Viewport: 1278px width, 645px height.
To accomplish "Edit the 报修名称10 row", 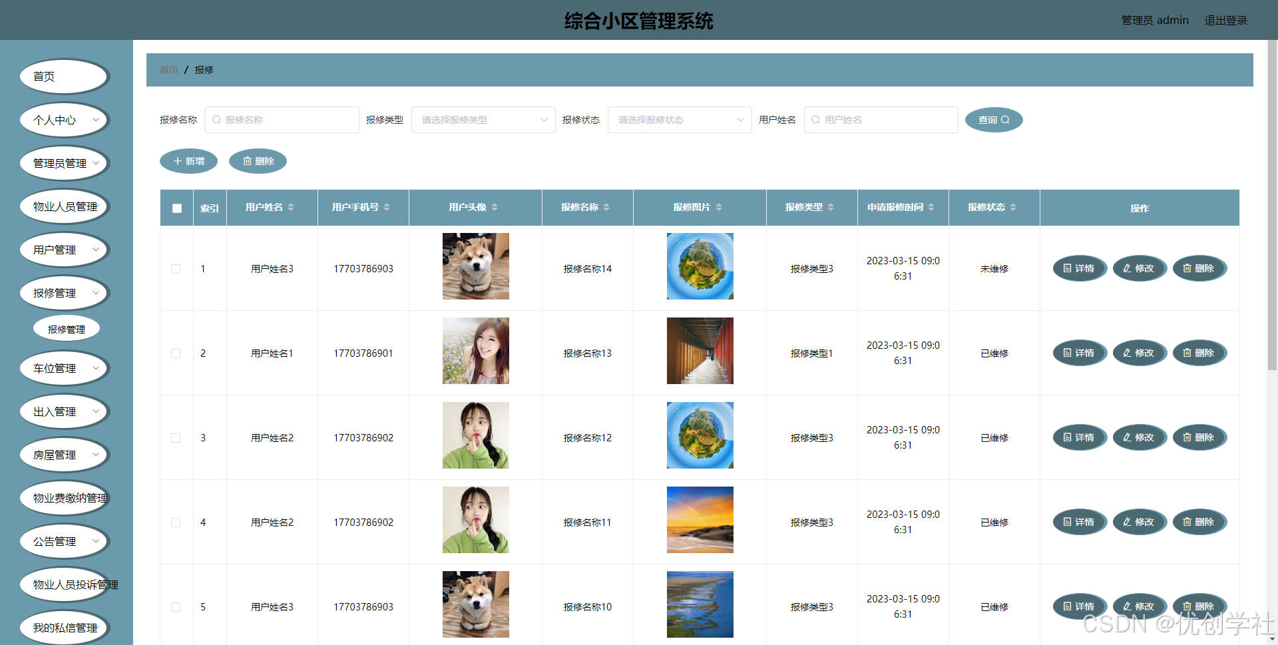I will [x=1139, y=606].
